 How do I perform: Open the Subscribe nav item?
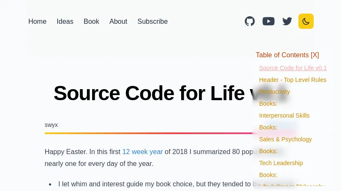153,21
